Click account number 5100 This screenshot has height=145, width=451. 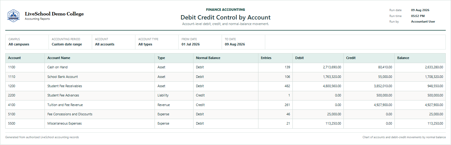tap(12, 114)
